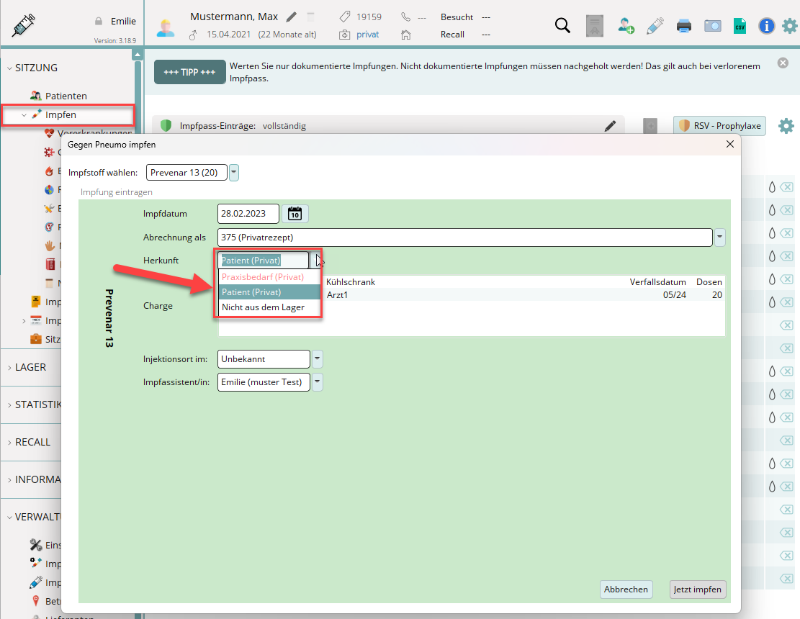Screen dimensions: 800x619
Task: Click the Dosen column header
Action: (709, 282)
